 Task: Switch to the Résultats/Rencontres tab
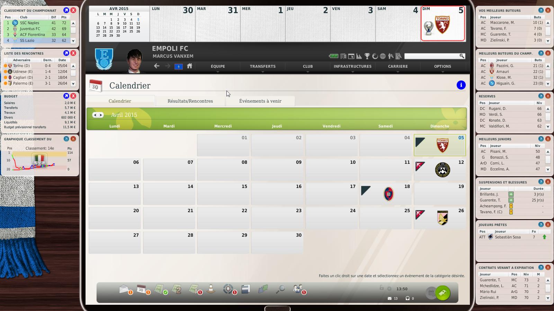[x=190, y=101]
